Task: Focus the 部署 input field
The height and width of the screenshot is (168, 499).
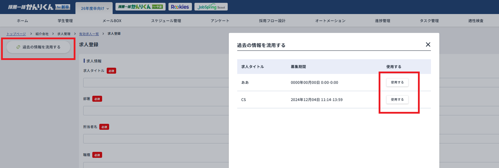Action: 156,110
